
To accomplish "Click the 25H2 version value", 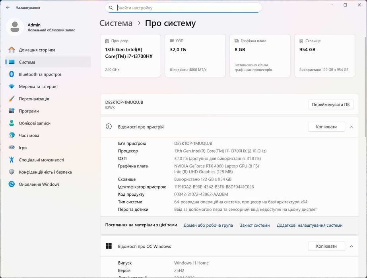I will (179, 270).
